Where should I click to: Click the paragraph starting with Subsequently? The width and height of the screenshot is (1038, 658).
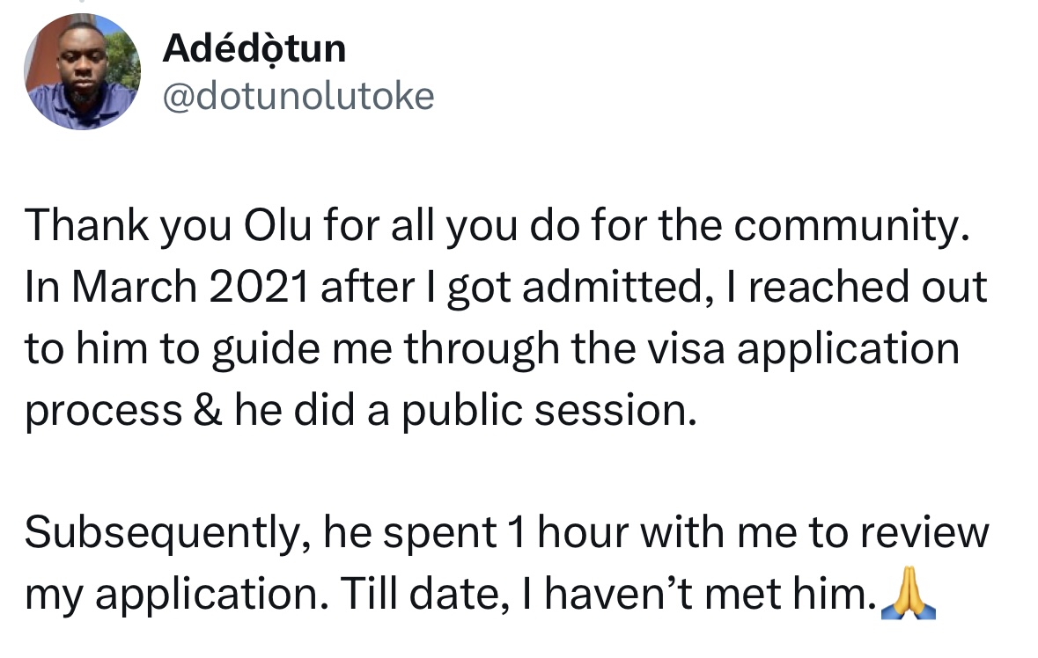pyautogui.click(x=506, y=563)
